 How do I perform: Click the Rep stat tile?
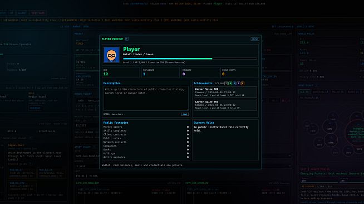121,72
